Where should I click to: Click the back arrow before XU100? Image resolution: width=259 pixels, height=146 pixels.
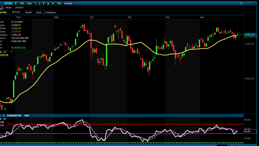tap(2, 3)
